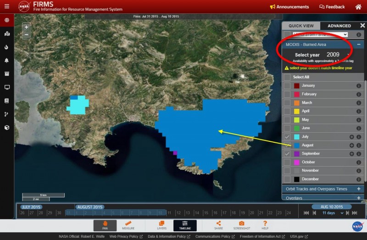
Task: Open the globe map view in sidebar
Action: [7, 20]
